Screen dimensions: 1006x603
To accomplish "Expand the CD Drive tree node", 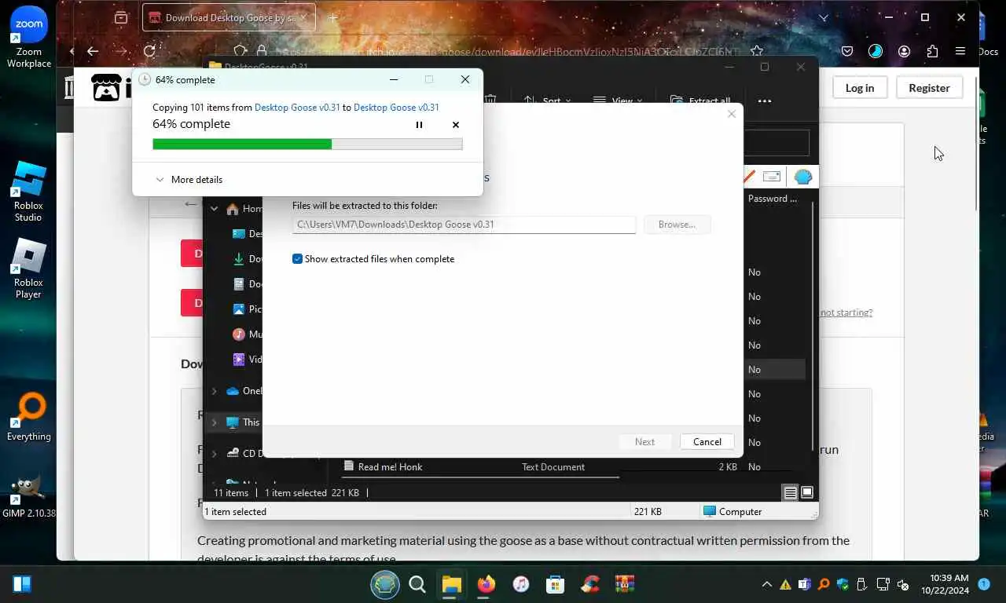I will tap(214, 453).
